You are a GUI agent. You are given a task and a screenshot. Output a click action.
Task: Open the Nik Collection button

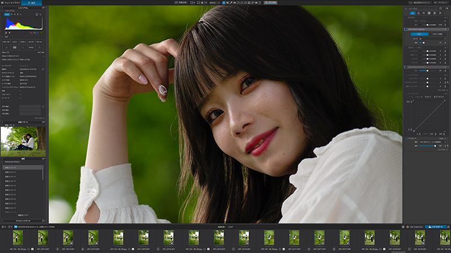(415, 227)
